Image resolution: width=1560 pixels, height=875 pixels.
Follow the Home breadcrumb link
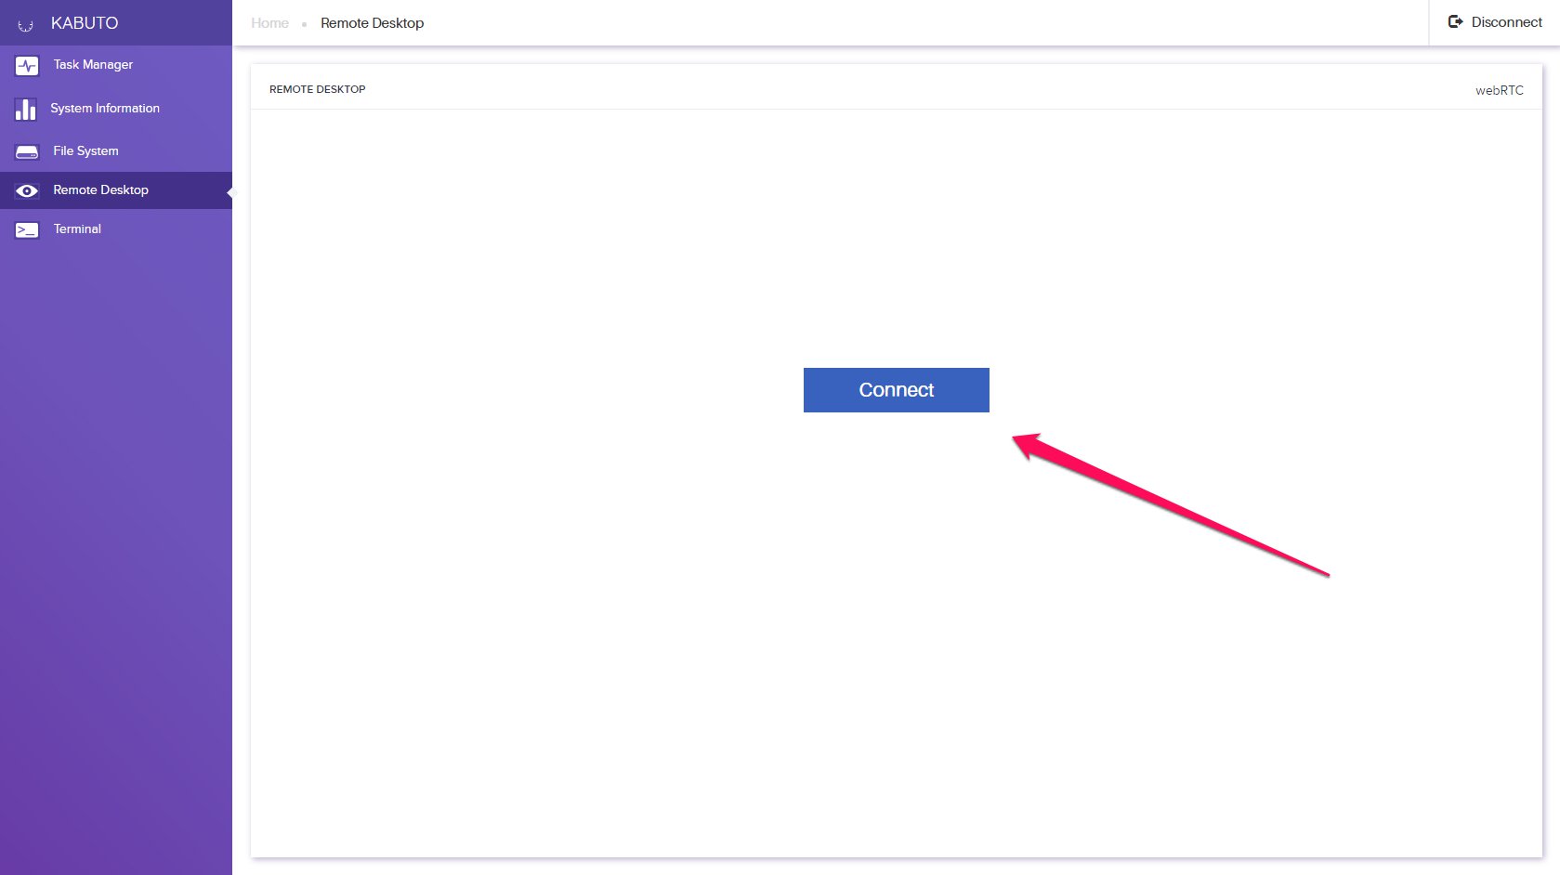click(269, 23)
